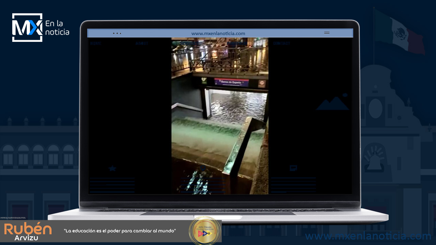436x245 pixels.
Task: Click the three dots beside the address bar
Action: pyautogui.click(x=117, y=33)
